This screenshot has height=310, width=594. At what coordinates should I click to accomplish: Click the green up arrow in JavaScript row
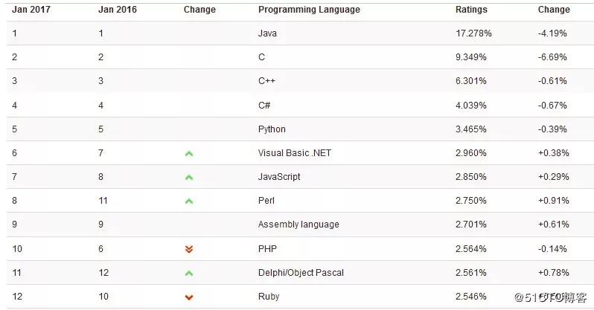click(189, 177)
